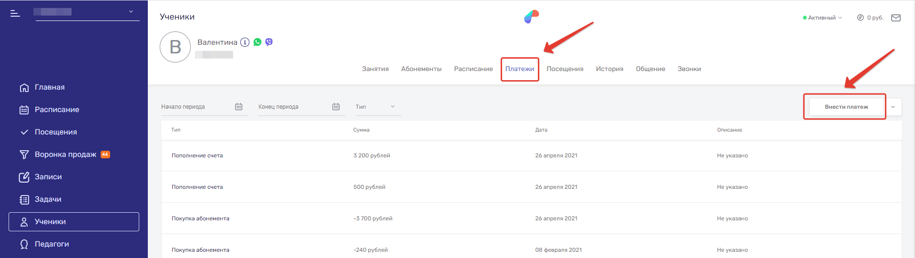Open WhatsApp chat icon next to Валентина
Screen dimensions: 915x258
point(257,42)
